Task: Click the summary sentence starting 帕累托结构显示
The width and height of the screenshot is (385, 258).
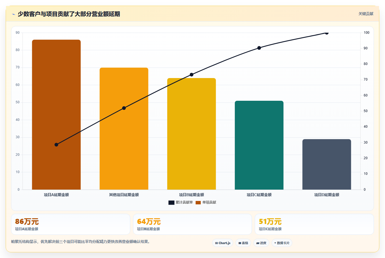Action: click(x=80, y=242)
